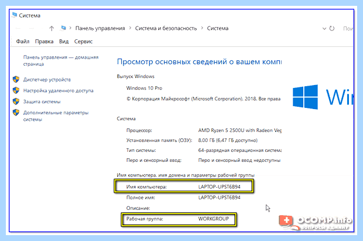Open Панель управления breadcrumb
363x241 pixels.
click(x=100, y=28)
